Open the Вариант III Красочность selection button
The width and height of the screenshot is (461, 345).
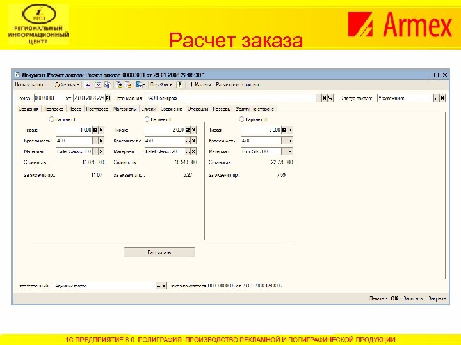pyautogui.click(x=284, y=141)
